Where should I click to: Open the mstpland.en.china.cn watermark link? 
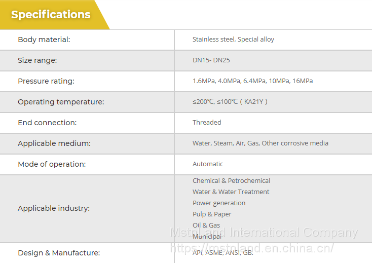(252, 248)
